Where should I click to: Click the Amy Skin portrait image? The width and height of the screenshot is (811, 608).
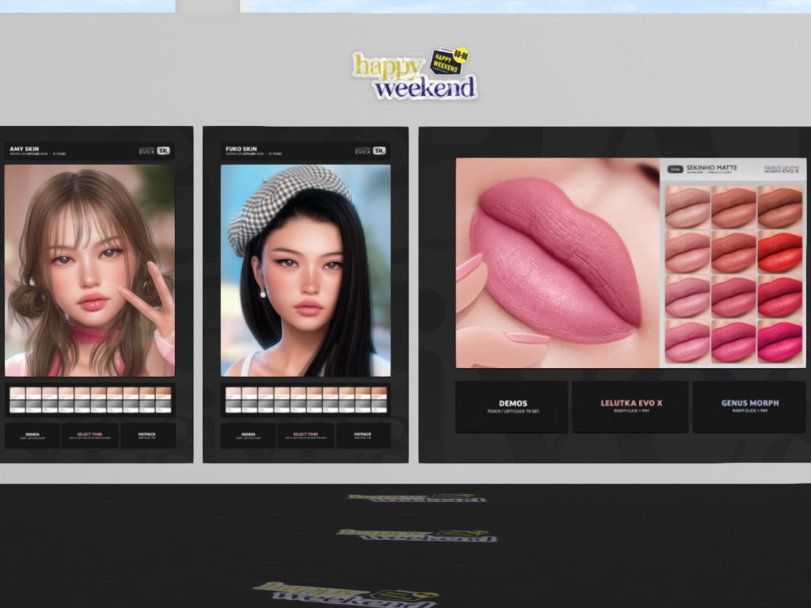coord(89,270)
